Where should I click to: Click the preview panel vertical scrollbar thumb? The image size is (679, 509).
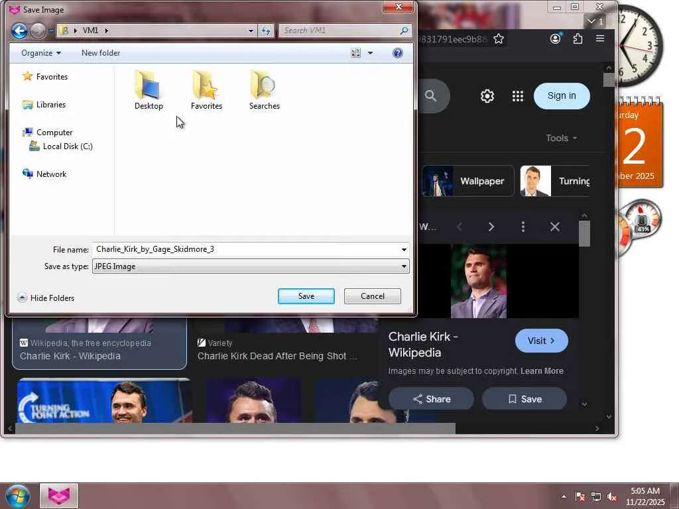584,233
